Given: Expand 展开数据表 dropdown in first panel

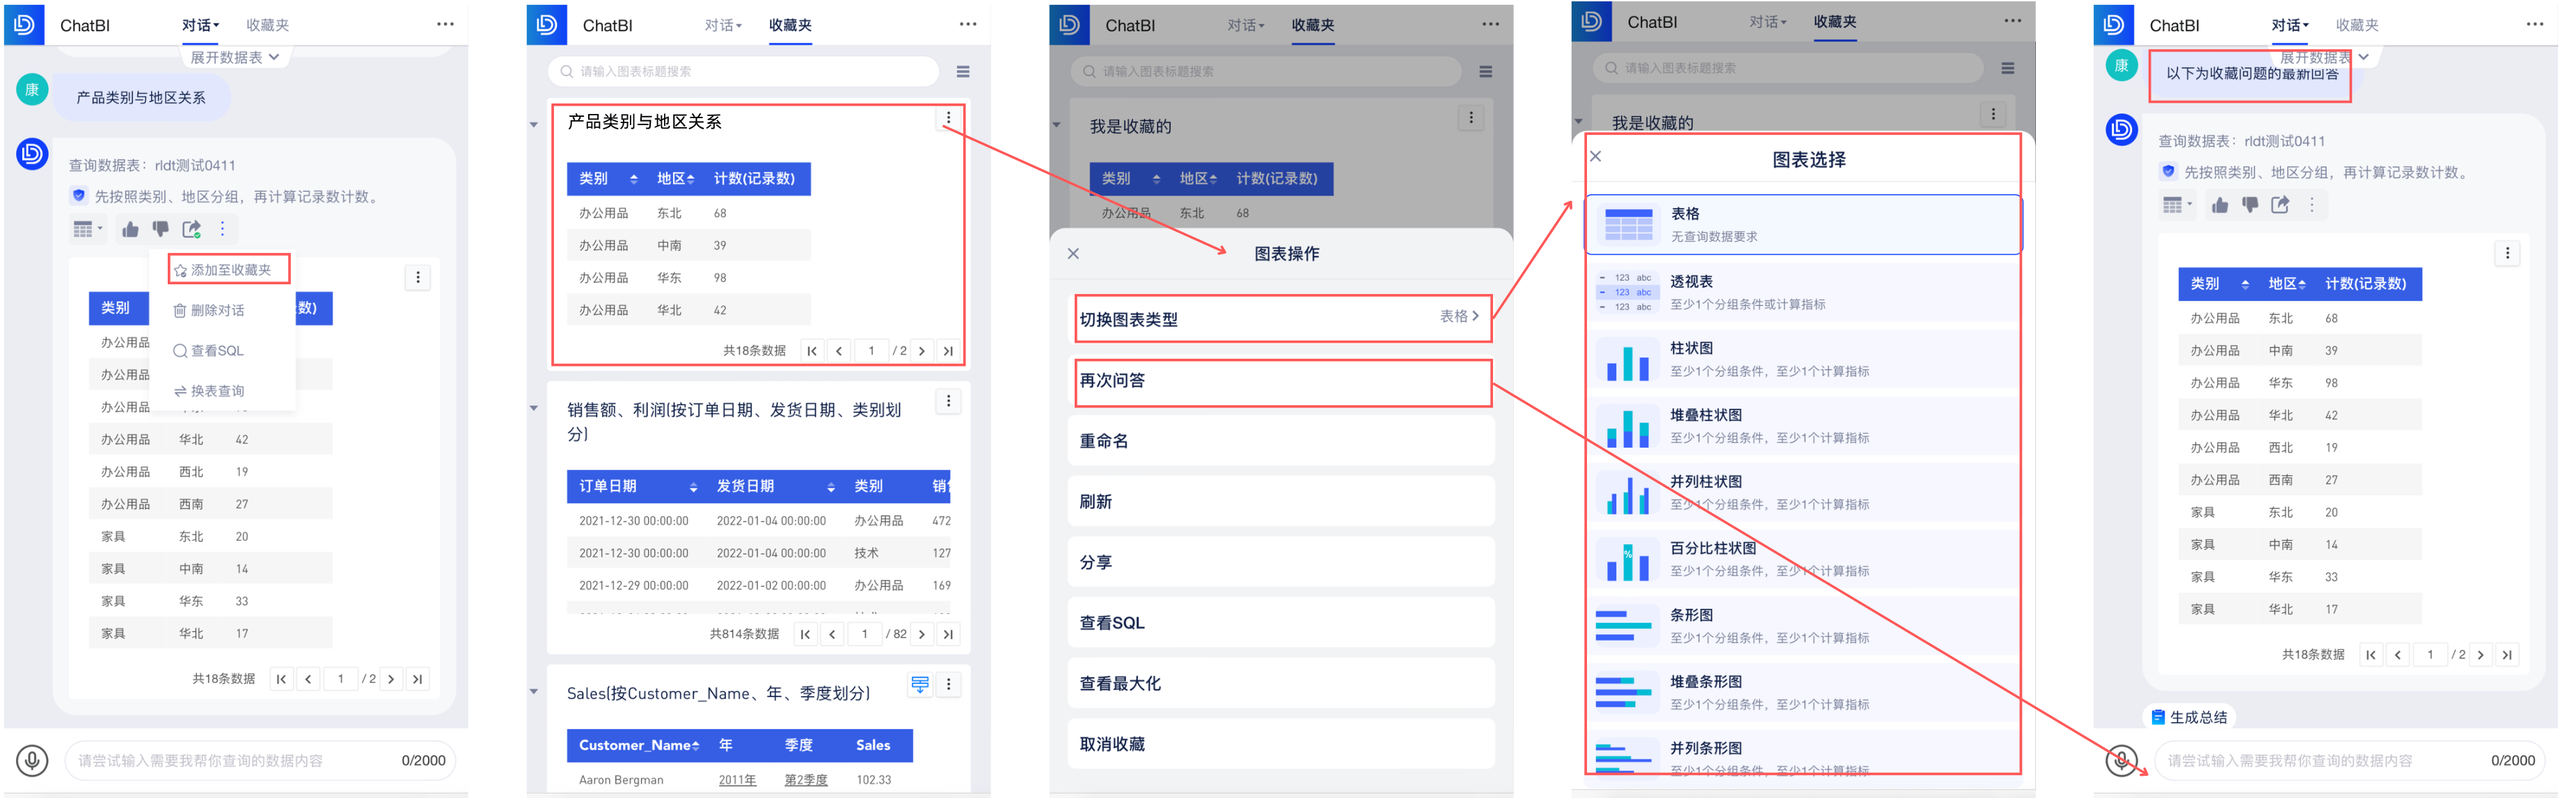Looking at the screenshot, I should (x=235, y=58).
